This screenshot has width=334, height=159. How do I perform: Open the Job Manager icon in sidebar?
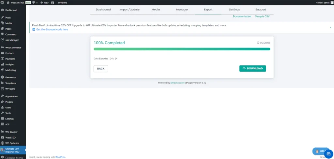pos(3,40)
